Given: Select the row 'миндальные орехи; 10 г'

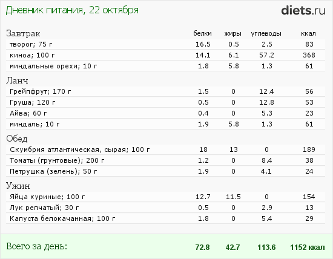Looking at the screenshot, I should pyautogui.click(x=165, y=66).
